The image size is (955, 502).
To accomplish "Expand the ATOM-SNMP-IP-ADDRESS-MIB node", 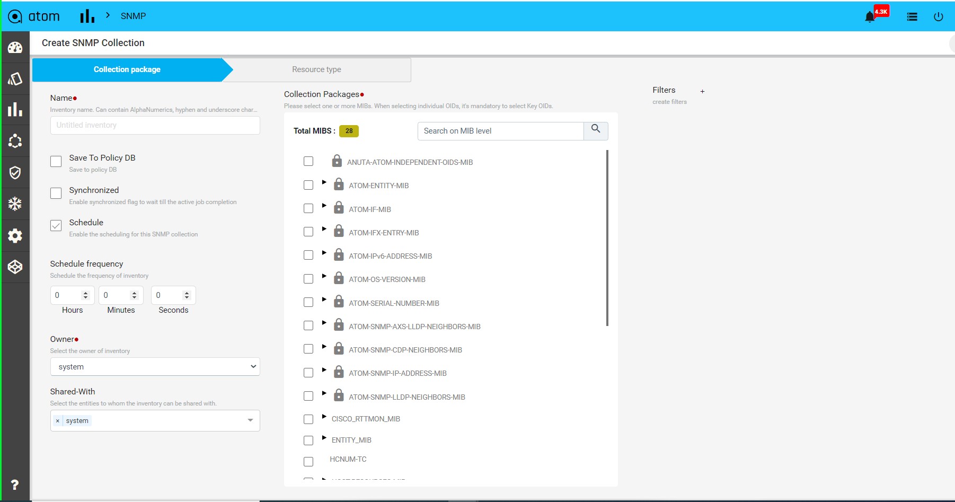I will (x=324, y=369).
